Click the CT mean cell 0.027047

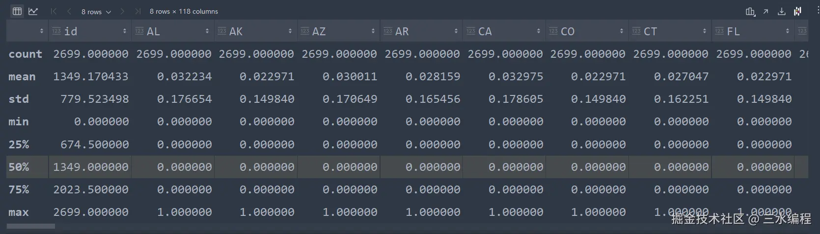pyautogui.click(x=682, y=77)
